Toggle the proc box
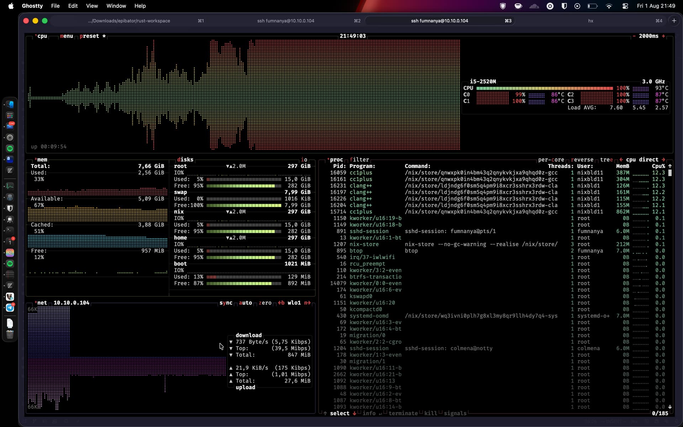The height and width of the screenshot is (427, 683). point(335,159)
